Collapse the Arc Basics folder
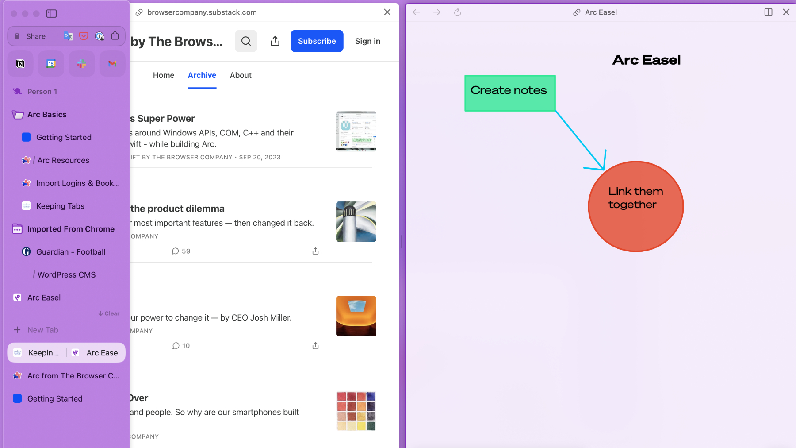This screenshot has height=448, width=796. pyautogui.click(x=18, y=115)
